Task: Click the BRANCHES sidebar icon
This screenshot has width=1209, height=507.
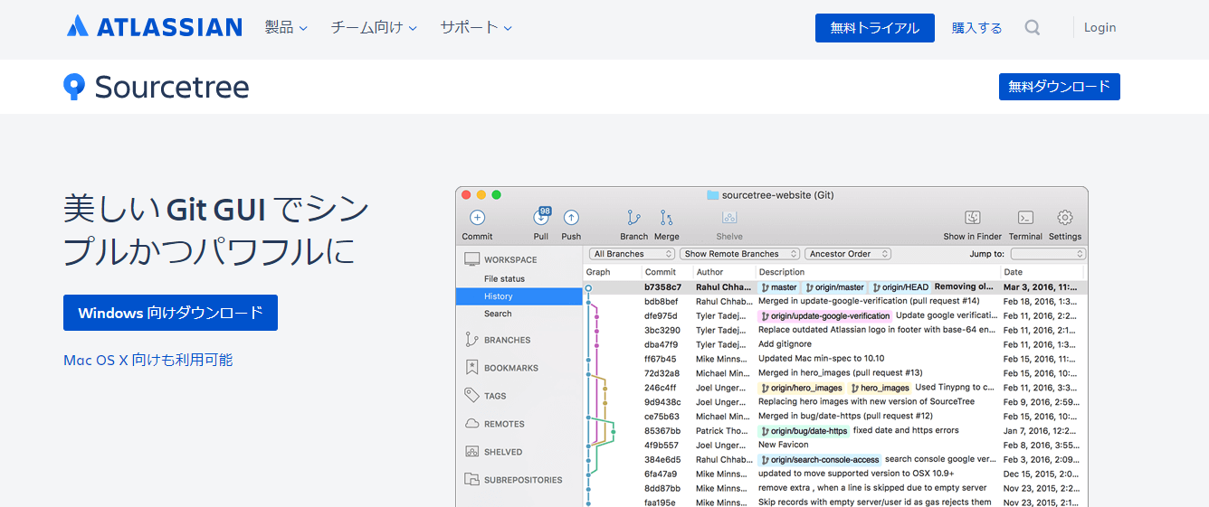Action: (x=471, y=340)
